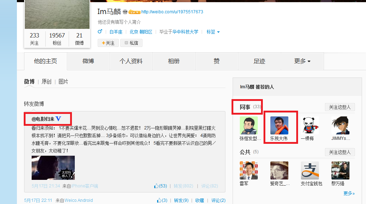The image size is (366, 204).
Task: Open 支付宝钱包 logo avatar
Action: coord(310,170)
